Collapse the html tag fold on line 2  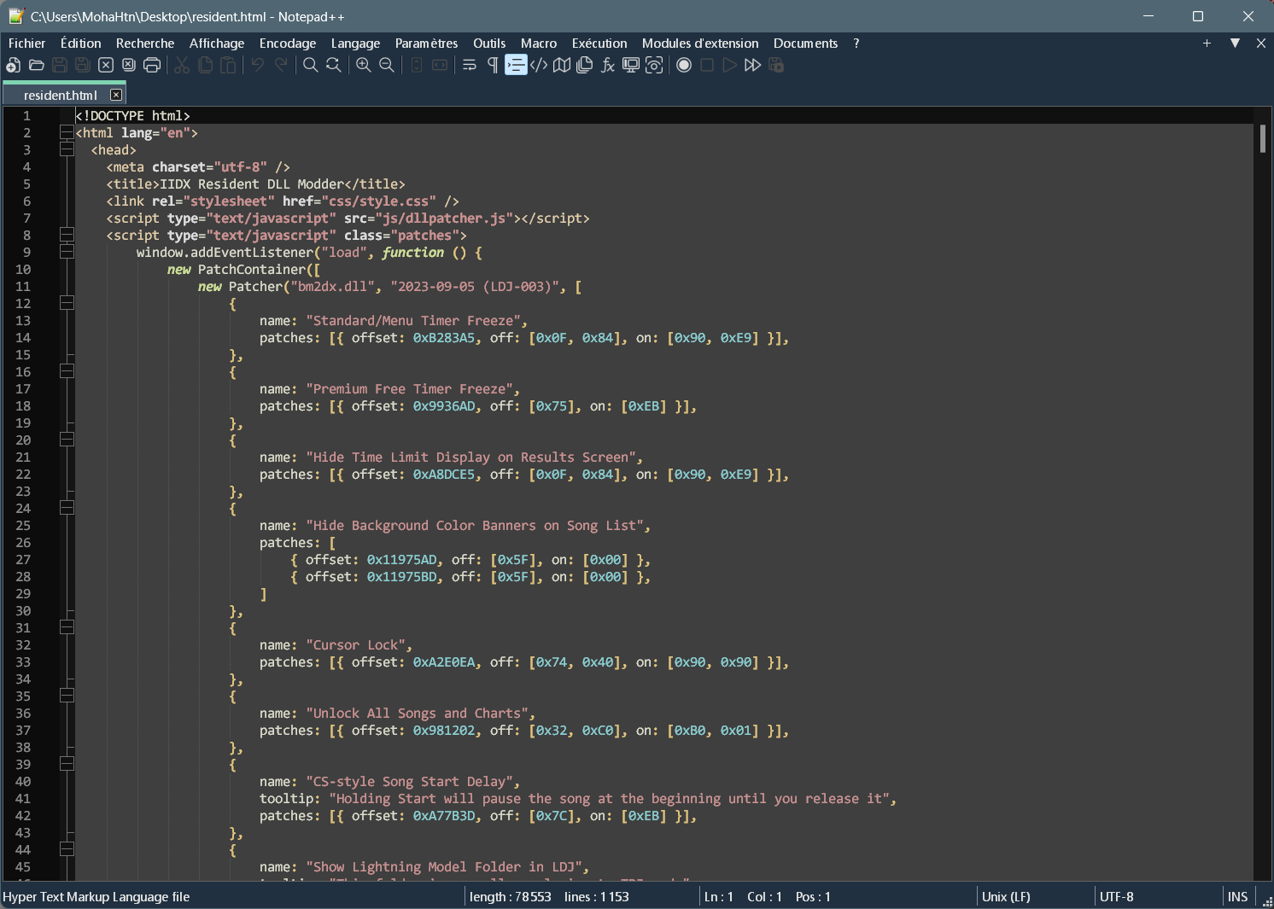(67, 132)
